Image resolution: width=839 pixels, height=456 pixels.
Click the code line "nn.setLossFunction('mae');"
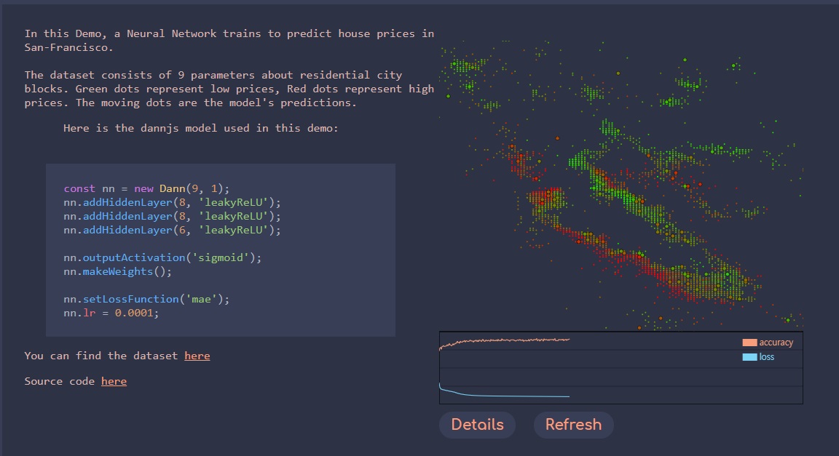point(146,300)
